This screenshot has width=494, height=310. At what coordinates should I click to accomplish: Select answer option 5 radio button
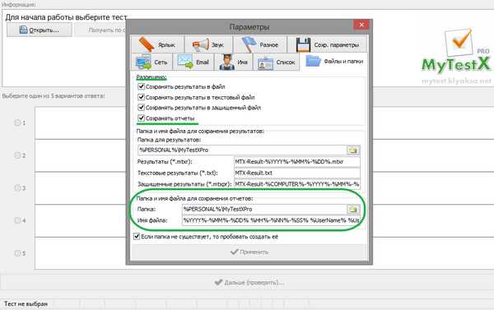17,253
